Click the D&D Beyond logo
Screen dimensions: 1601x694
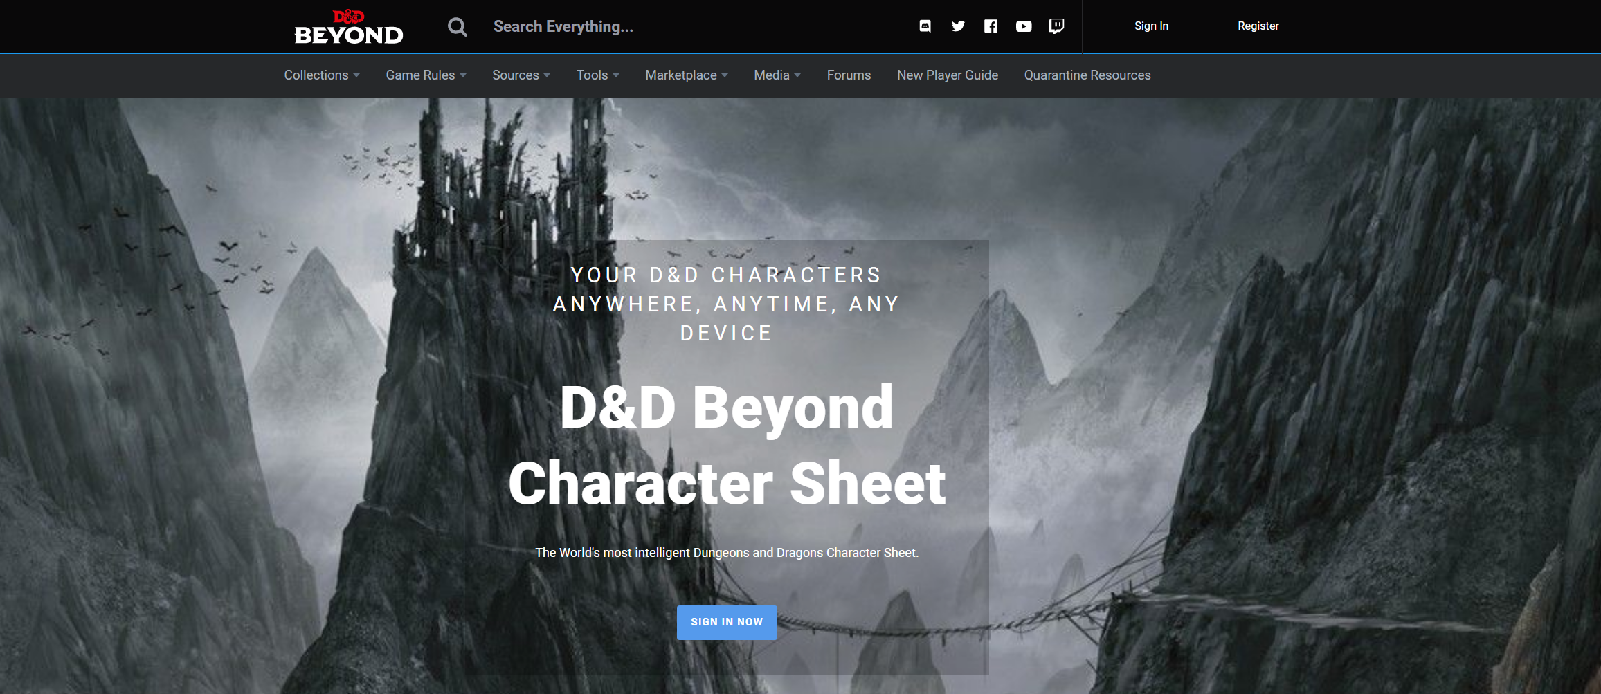(x=347, y=26)
